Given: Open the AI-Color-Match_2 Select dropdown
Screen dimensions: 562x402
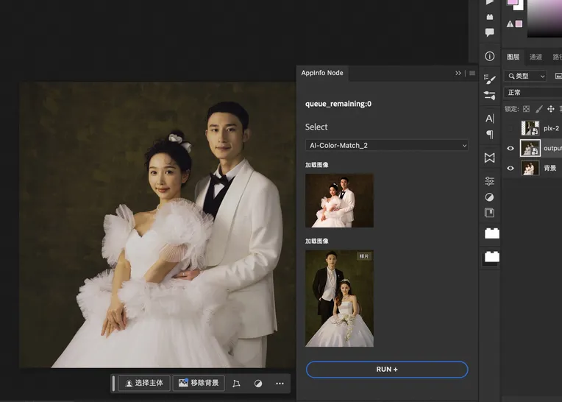Looking at the screenshot, I should (x=387, y=146).
